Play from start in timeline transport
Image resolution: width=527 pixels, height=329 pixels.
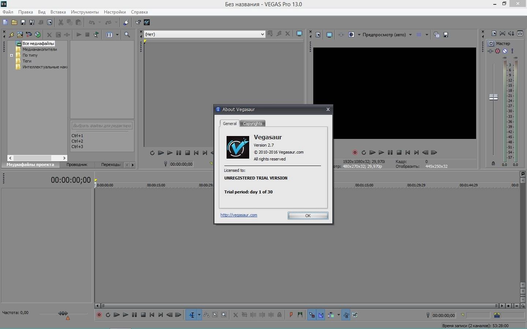(117, 315)
